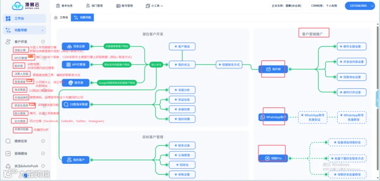Click the 海外邮 node button
Viewport: 380px width, 181px height.
(273, 69)
